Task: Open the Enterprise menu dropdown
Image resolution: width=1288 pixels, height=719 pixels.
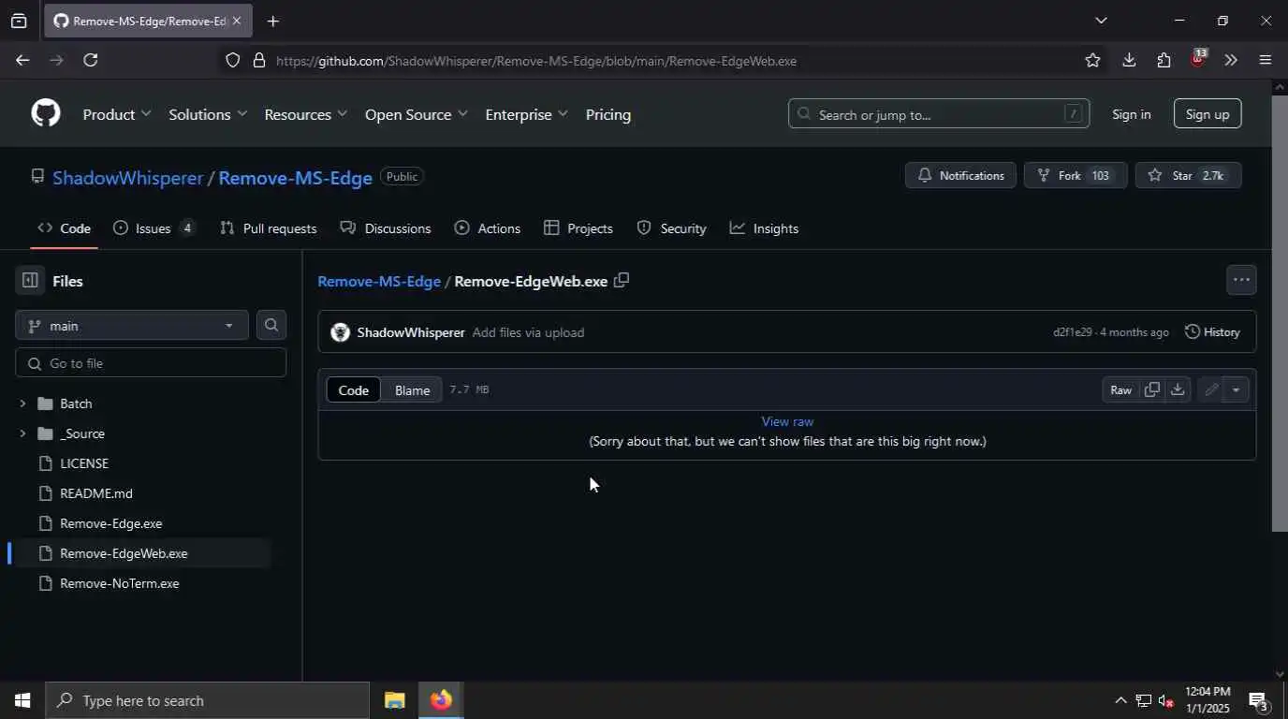Action: [526, 114]
